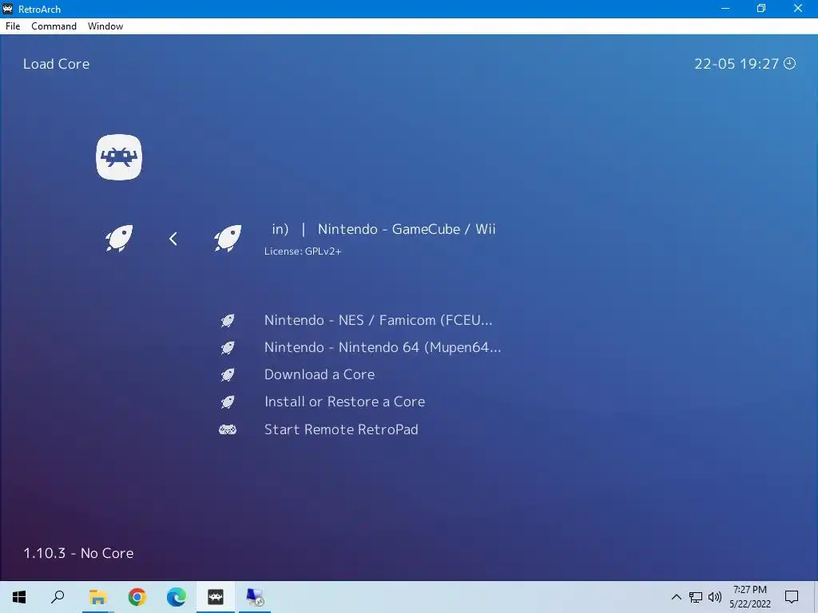The width and height of the screenshot is (818, 613).
Task: Open File Explorer from the taskbar
Action: click(97, 597)
